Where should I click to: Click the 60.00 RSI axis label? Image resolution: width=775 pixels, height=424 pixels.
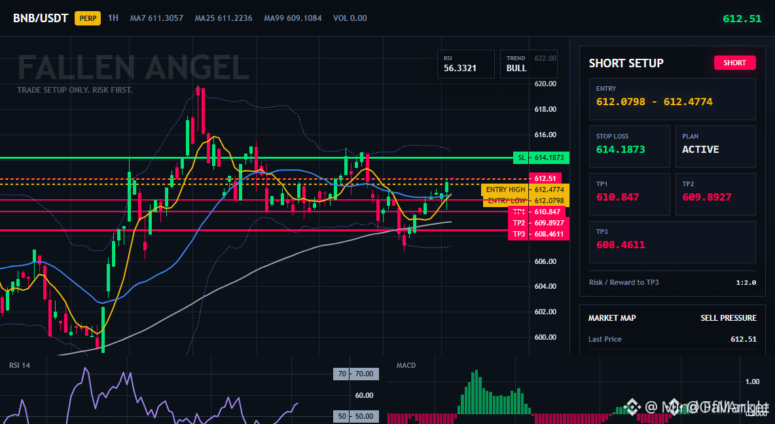click(365, 395)
